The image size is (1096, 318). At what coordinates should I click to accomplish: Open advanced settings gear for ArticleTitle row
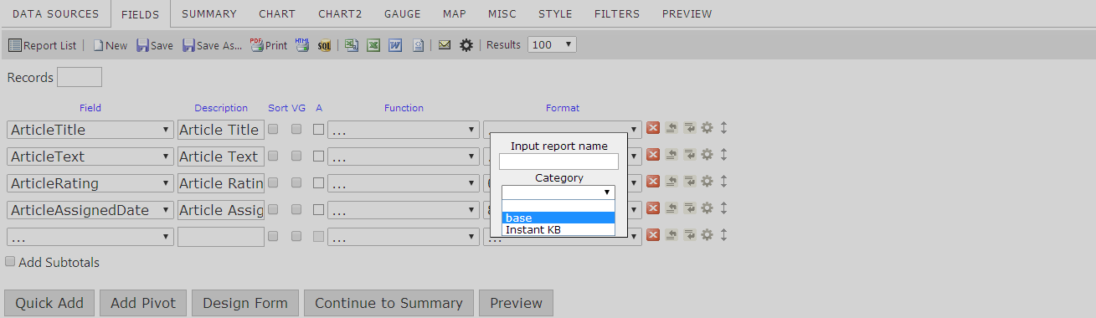point(708,128)
